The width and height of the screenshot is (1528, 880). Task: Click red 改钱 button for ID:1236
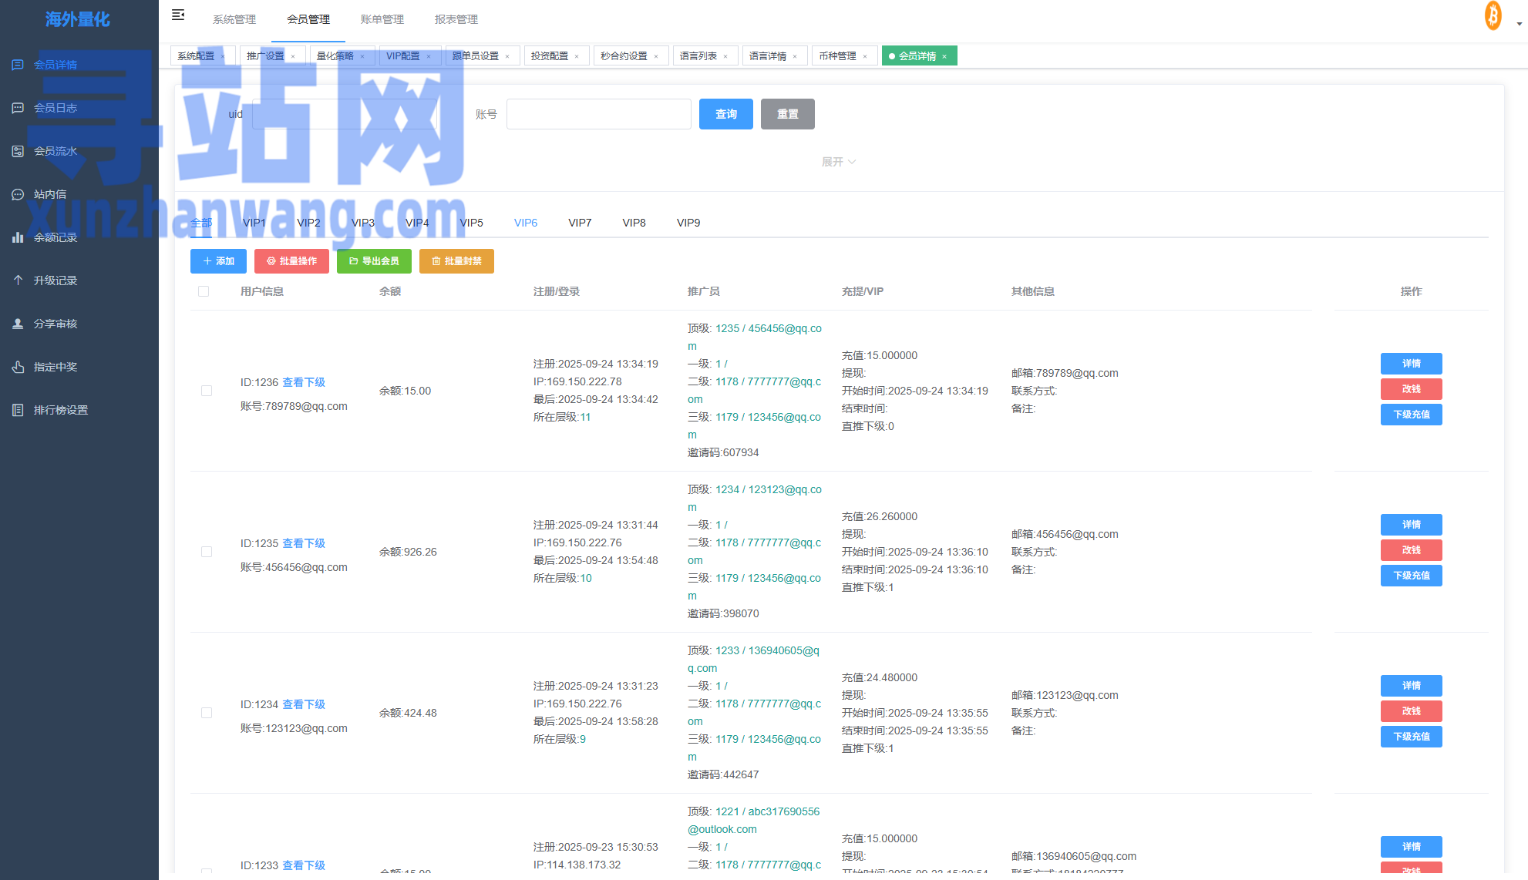click(1411, 389)
